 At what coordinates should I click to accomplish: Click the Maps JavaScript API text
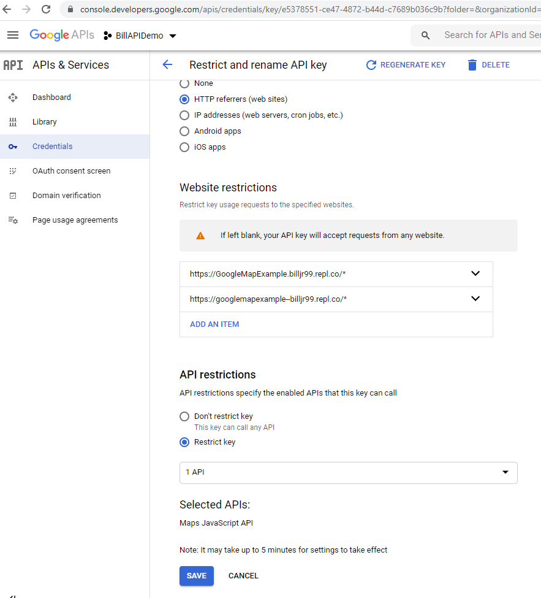coord(216,523)
